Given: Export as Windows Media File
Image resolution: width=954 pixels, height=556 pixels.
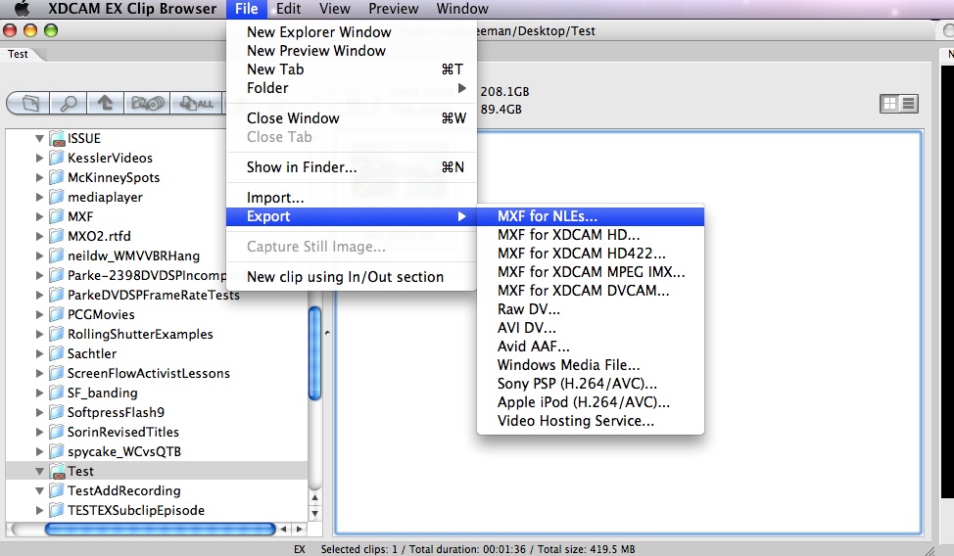Looking at the screenshot, I should pos(591,365).
